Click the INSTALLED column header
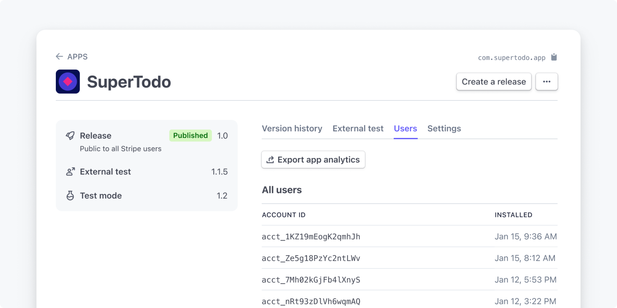This screenshot has width=617, height=308. coord(514,215)
